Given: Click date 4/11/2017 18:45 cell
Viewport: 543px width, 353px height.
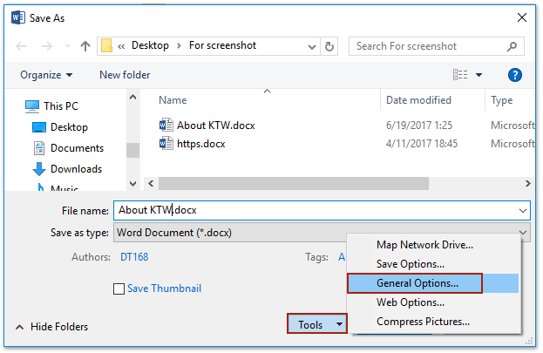Looking at the screenshot, I should (422, 144).
